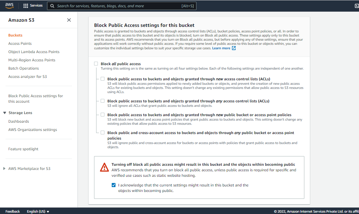
Task: Open the Services grid menu
Action: pyautogui.click(x=26, y=6)
